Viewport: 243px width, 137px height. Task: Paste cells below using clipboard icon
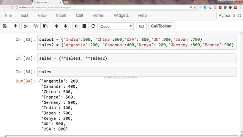pos(45,26)
